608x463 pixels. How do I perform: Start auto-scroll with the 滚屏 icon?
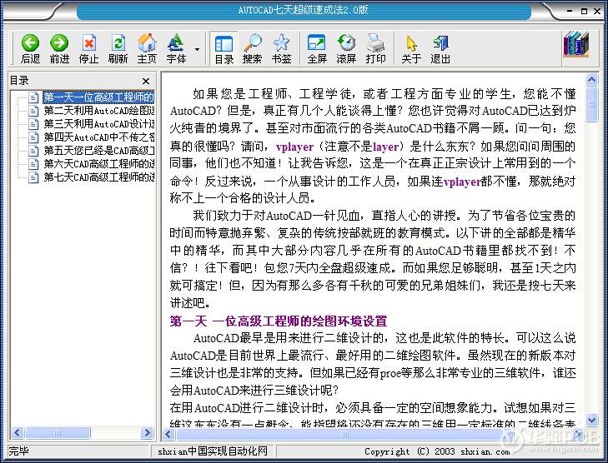click(346, 48)
